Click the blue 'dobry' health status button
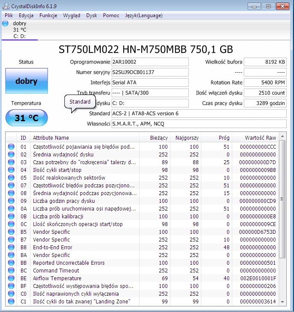The width and height of the screenshot is (294, 312). [27, 81]
